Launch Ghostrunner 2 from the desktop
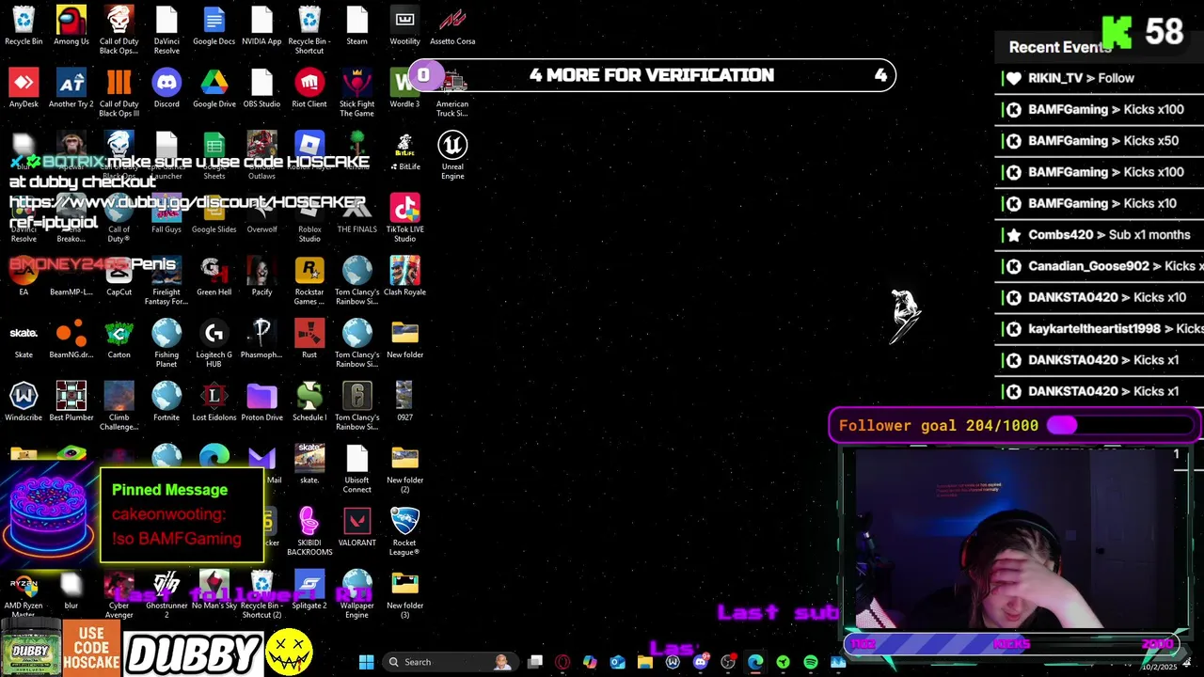The image size is (1204, 677). pos(166,594)
